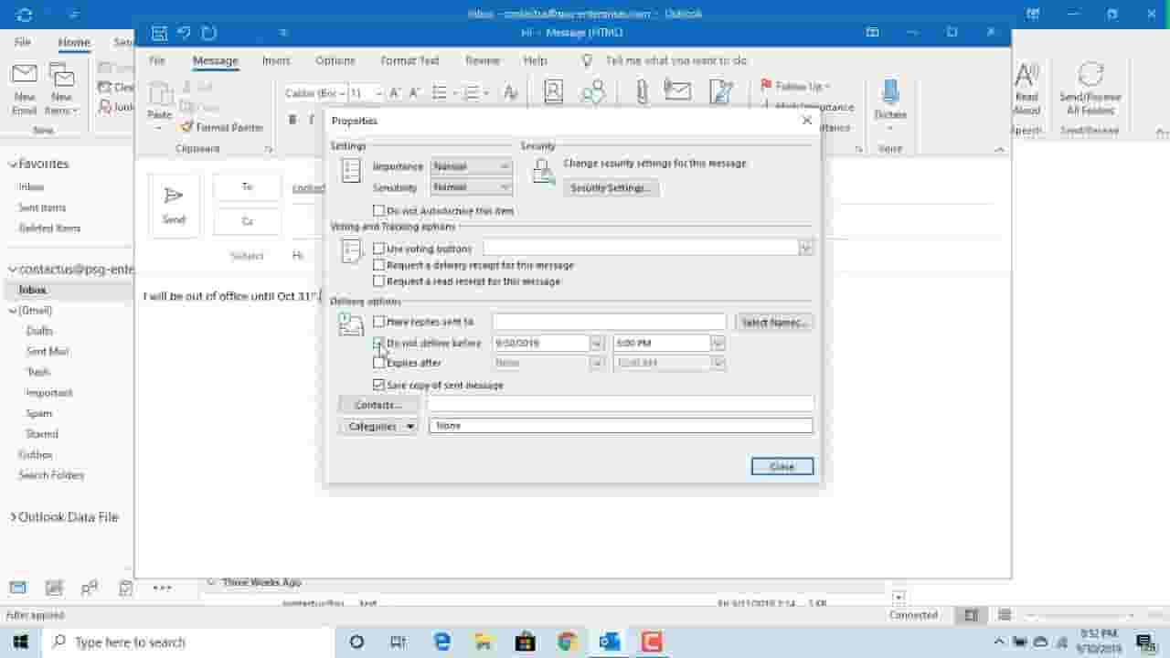
Task: Click Tell me what you want to do
Action: pos(675,60)
